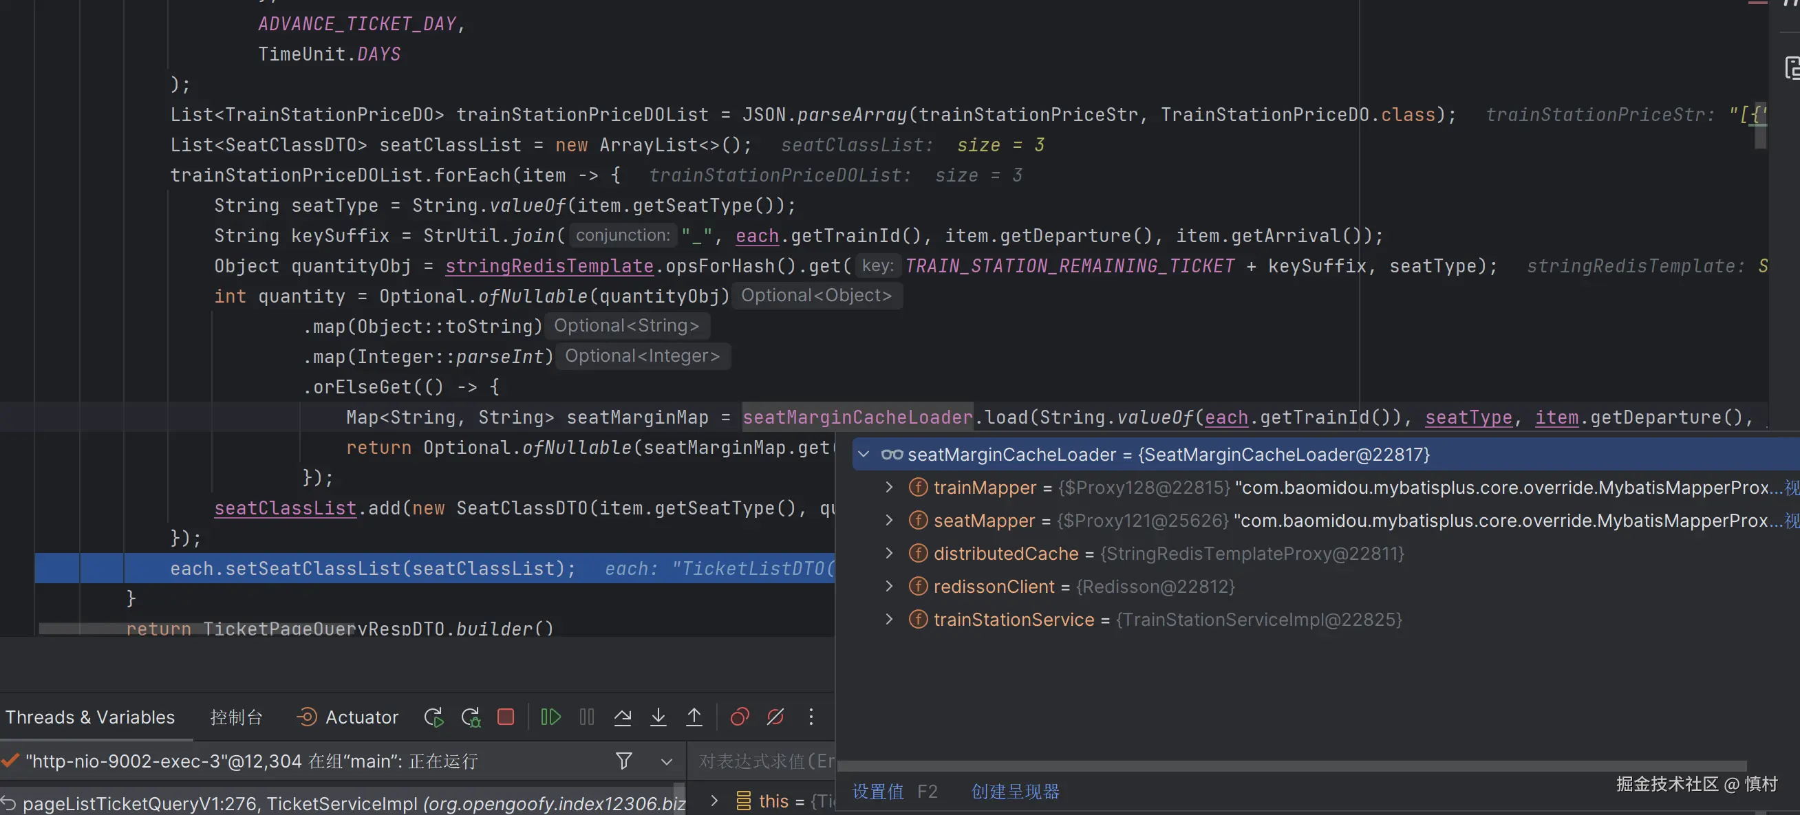Click the 创建呈现器 link

coord(1016,791)
